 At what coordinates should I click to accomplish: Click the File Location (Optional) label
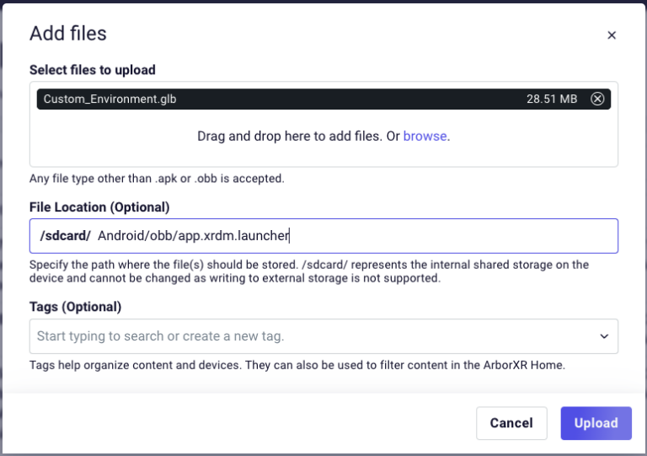[x=99, y=207]
